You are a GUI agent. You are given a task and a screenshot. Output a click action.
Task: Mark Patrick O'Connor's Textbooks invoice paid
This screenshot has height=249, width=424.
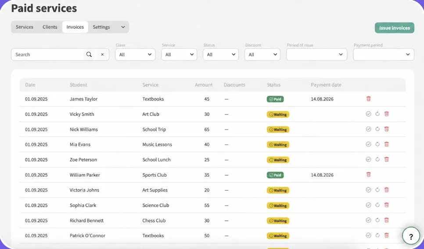point(368,235)
